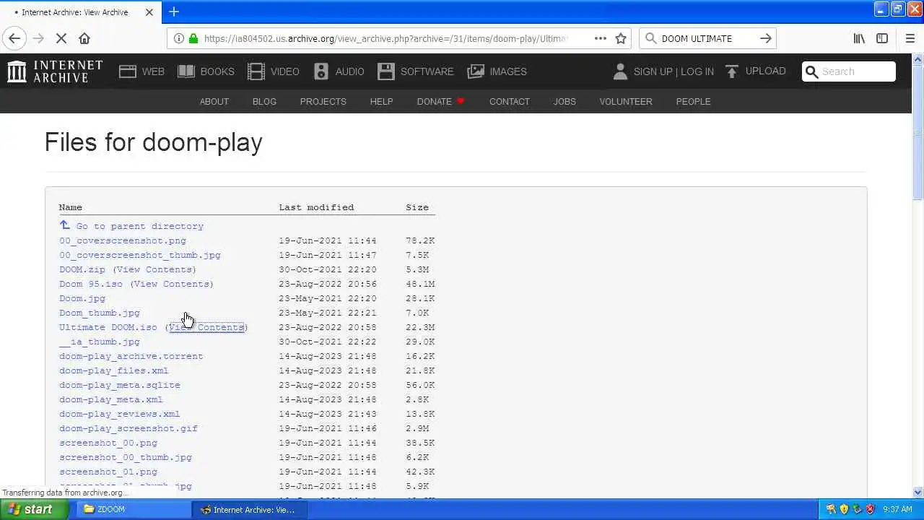The width and height of the screenshot is (924, 520).
Task: Open the JOBS link
Action: tap(565, 101)
